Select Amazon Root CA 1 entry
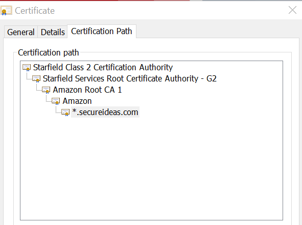This screenshot has height=225, width=302. [87, 90]
